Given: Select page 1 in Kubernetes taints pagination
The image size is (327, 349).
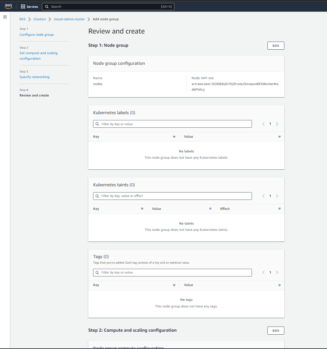Looking at the screenshot, I should (270, 196).
